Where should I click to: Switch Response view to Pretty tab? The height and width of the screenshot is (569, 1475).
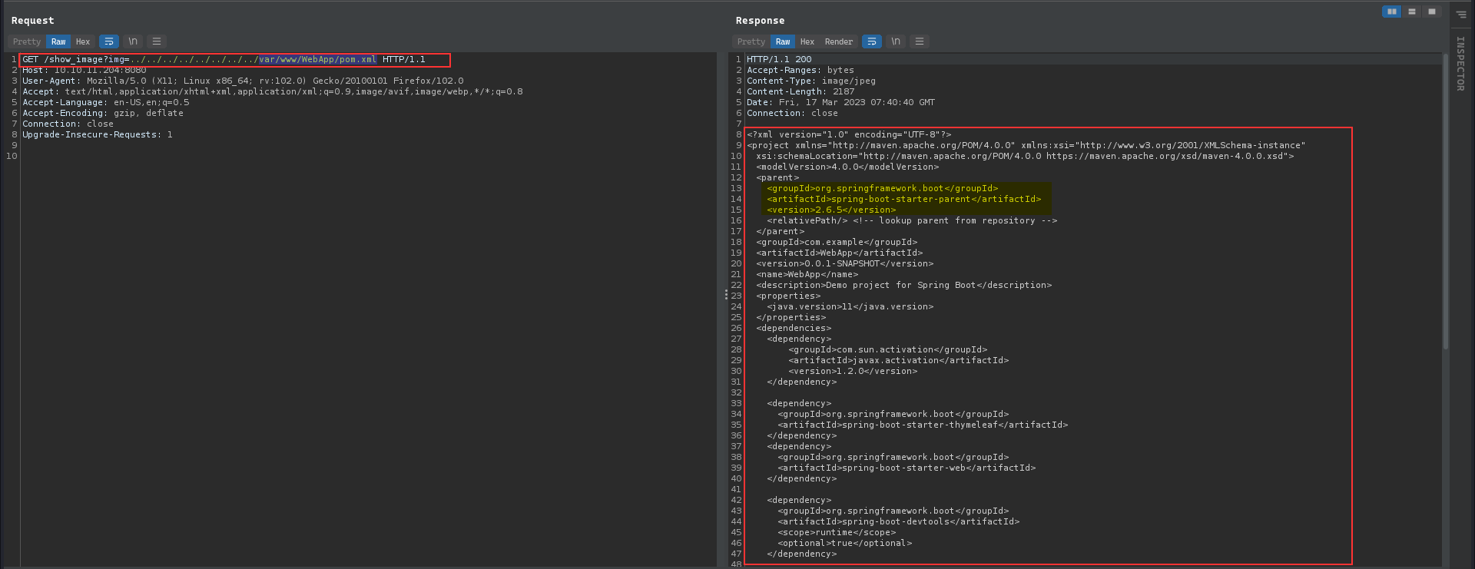click(x=751, y=41)
